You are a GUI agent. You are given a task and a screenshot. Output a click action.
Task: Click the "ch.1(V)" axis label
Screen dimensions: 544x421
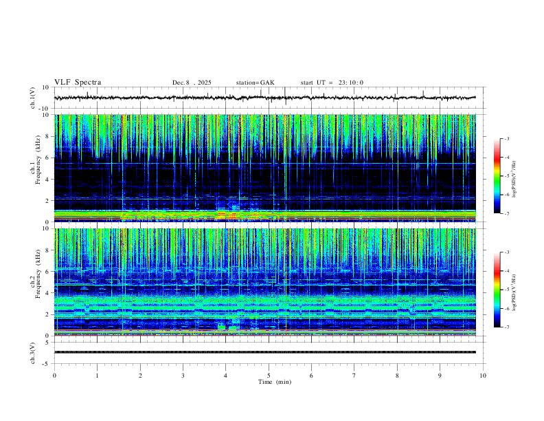[33, 98]
